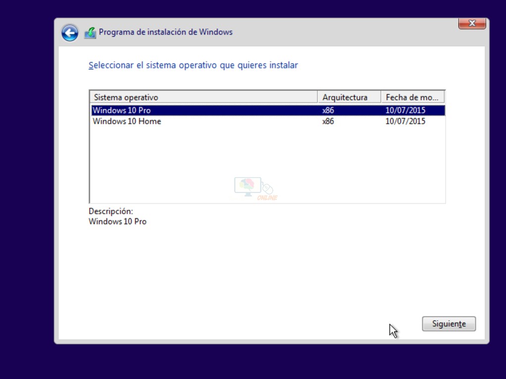Click the Fecha de mo... column header
506x379 pixels.
click(x=413, y=97)
